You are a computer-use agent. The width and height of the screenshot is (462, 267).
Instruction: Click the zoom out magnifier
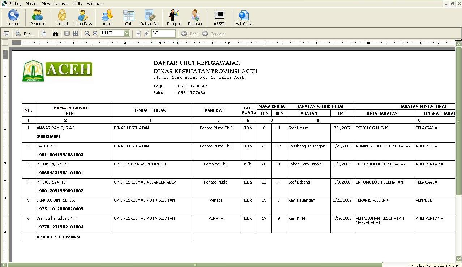[87, 34]
